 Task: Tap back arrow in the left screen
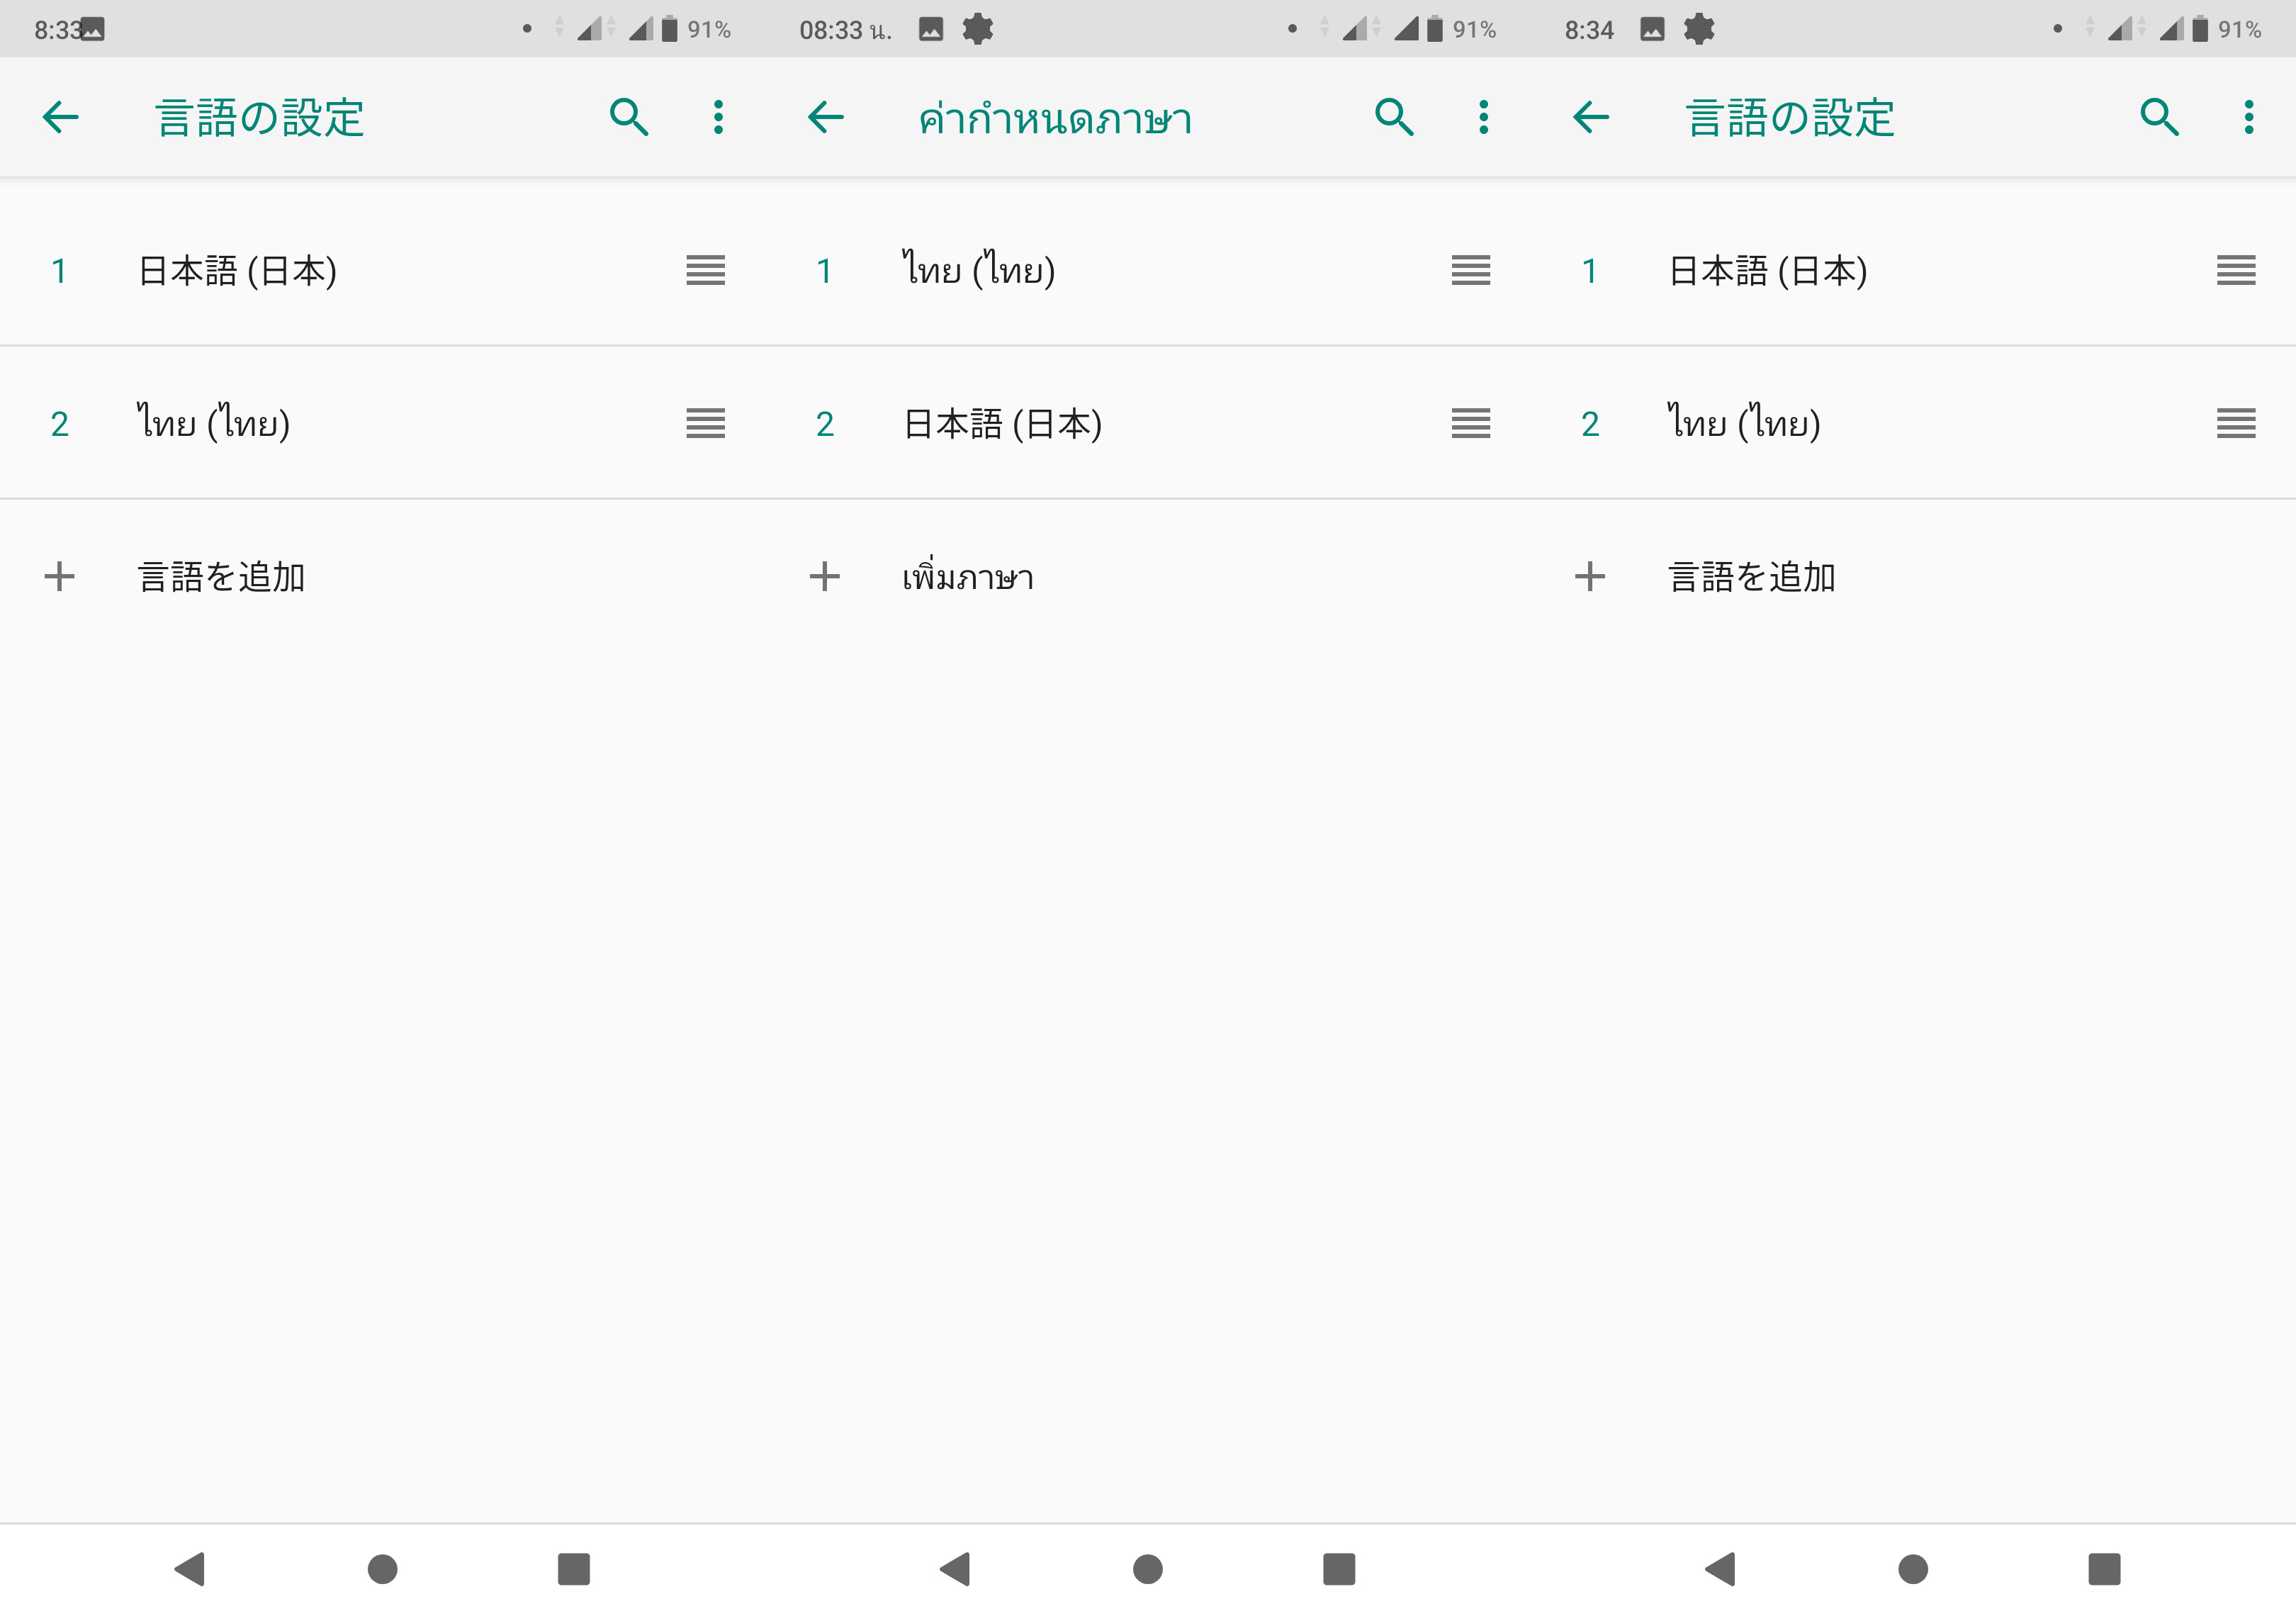pyautogui.click(x=61, y=118)
